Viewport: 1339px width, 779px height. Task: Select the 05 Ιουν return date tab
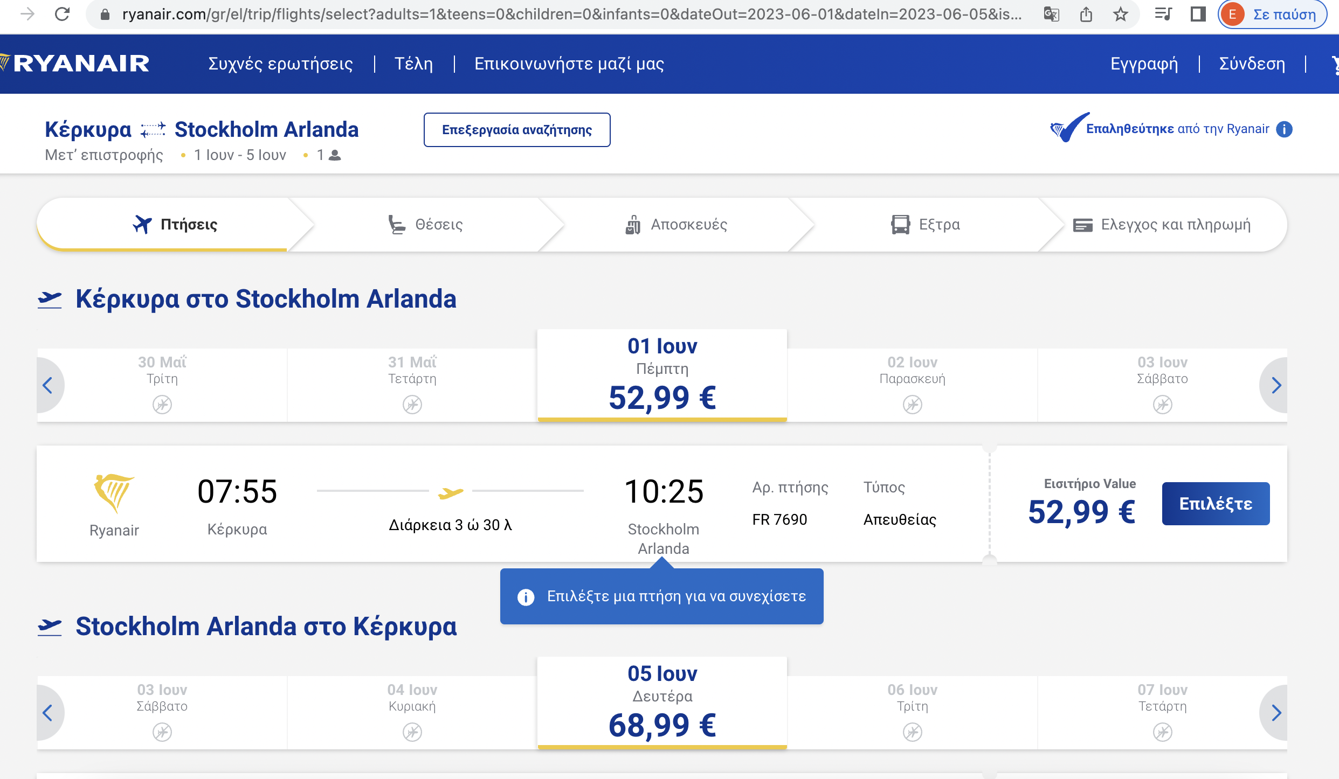click(x=662, y=702)
